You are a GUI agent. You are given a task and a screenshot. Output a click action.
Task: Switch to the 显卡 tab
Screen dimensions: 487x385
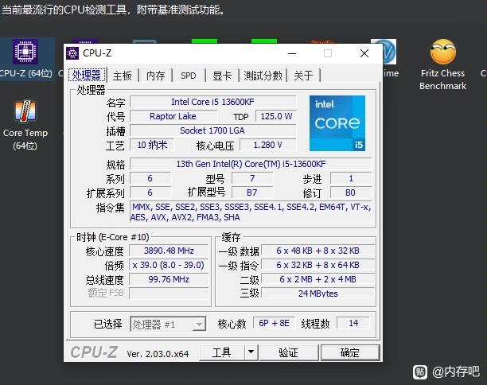click(x=222, y=76)
